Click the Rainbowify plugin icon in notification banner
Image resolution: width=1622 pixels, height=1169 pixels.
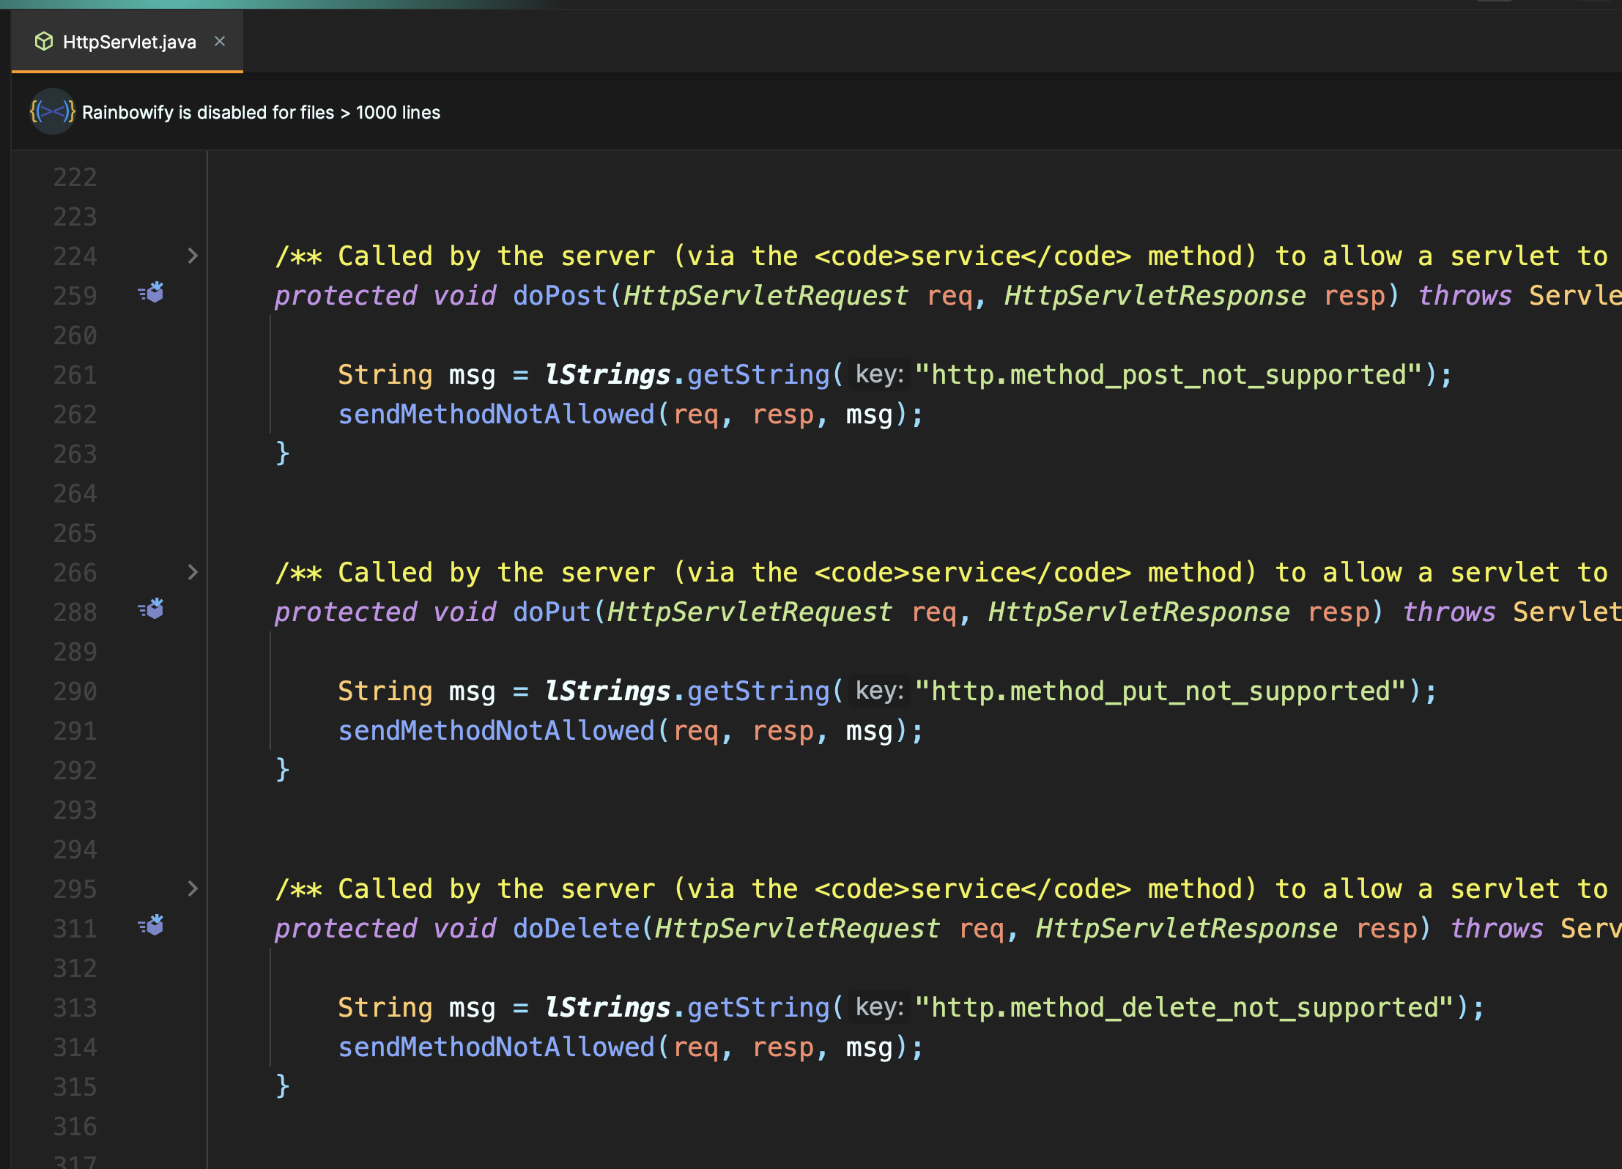tap(52, 112)
